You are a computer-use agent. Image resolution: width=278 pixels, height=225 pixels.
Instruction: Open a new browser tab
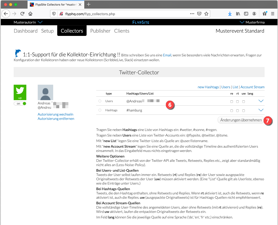(89, 5)
